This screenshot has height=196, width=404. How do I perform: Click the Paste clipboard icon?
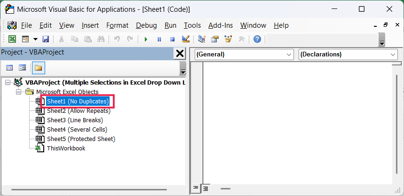tap(88, 39)
